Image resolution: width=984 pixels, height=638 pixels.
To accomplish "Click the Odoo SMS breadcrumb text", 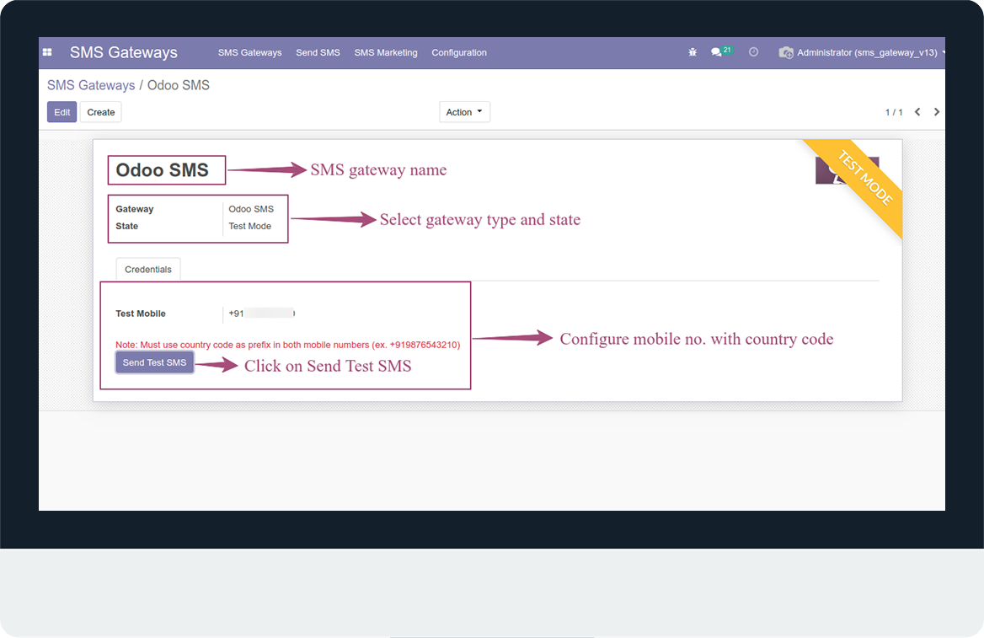I will pyautogui.click(x=179, y=85).
